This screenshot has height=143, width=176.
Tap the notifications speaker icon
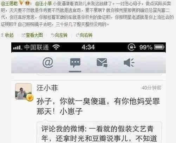pos(129,62)
